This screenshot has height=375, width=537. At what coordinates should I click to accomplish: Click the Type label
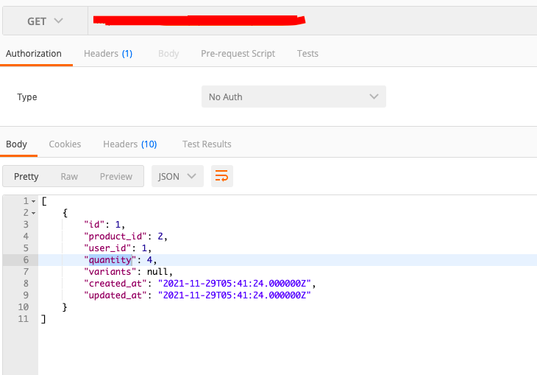pos(27,97)
